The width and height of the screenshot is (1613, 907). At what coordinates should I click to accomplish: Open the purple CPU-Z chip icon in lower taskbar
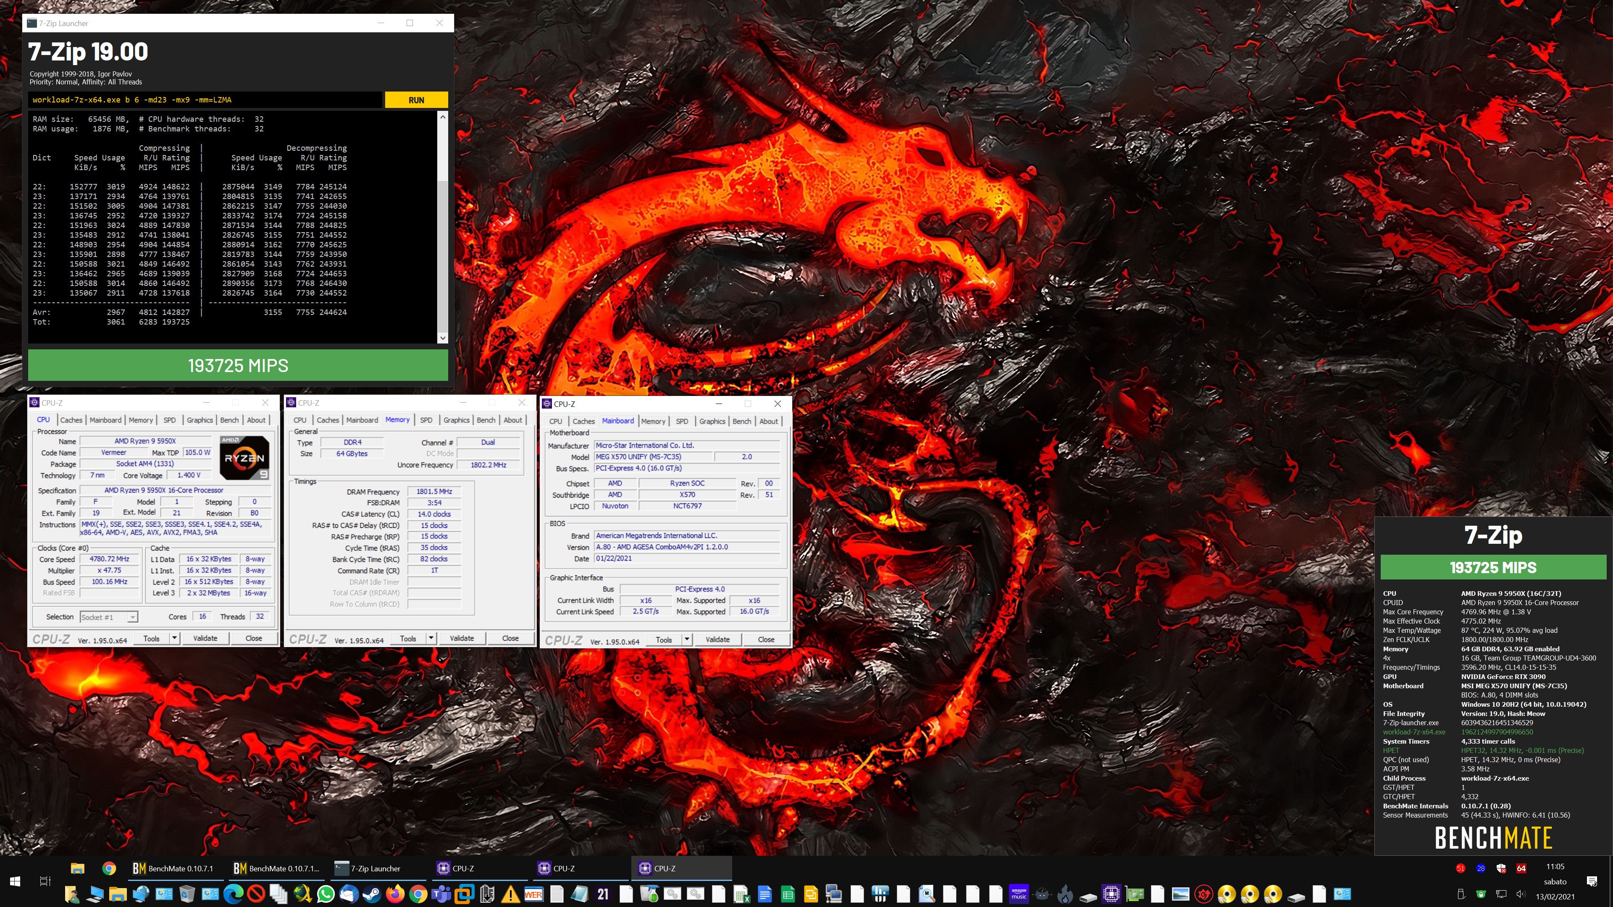pyautogui.click(x=1111, y=894)
